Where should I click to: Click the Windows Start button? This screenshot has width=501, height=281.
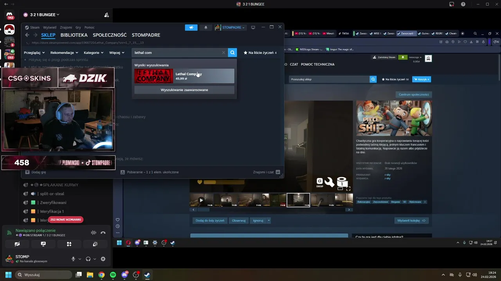pyautogui.click(x=8, y=275)
